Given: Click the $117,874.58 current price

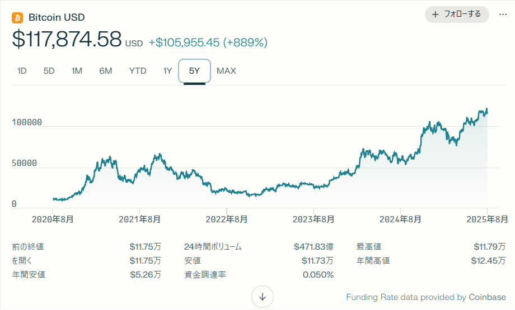Looking at the screenshot, I should (67, 39).
